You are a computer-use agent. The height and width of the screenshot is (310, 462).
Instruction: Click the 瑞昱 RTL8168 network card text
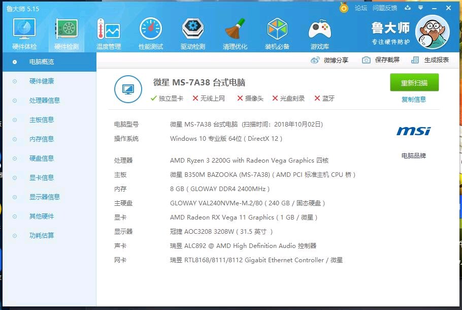point(256,260)
